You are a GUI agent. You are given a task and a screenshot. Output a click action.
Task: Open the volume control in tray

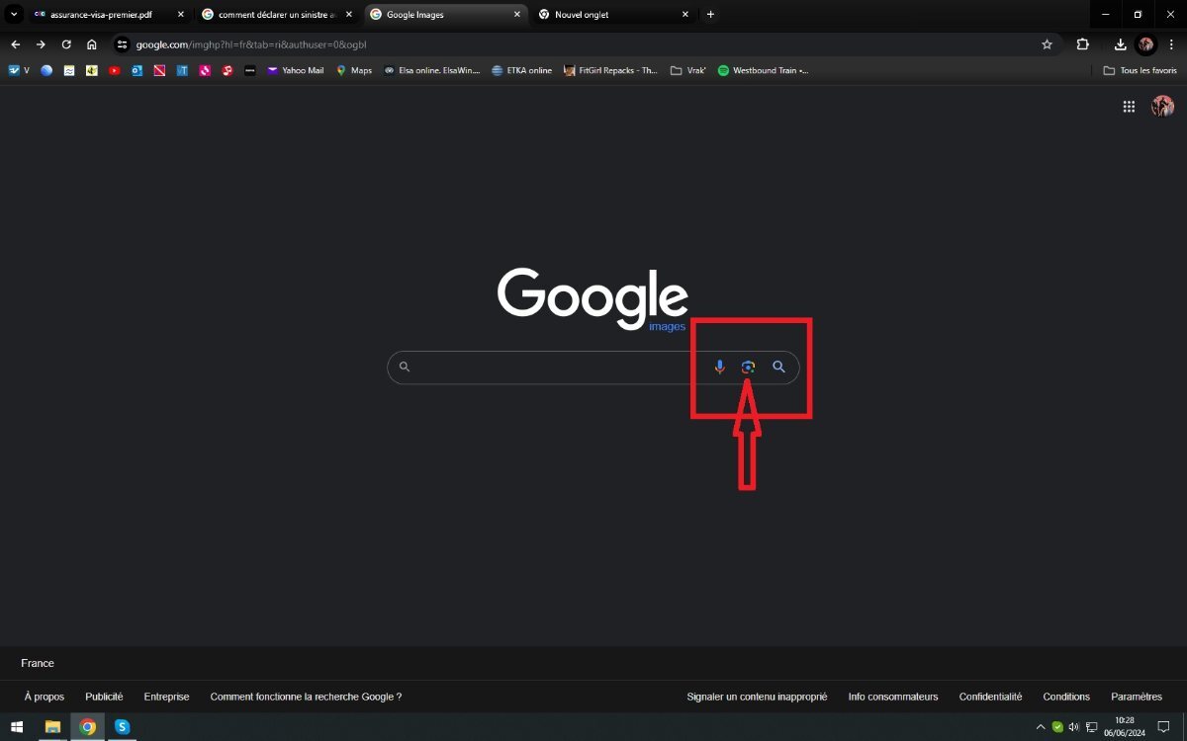click(1073, 727)
